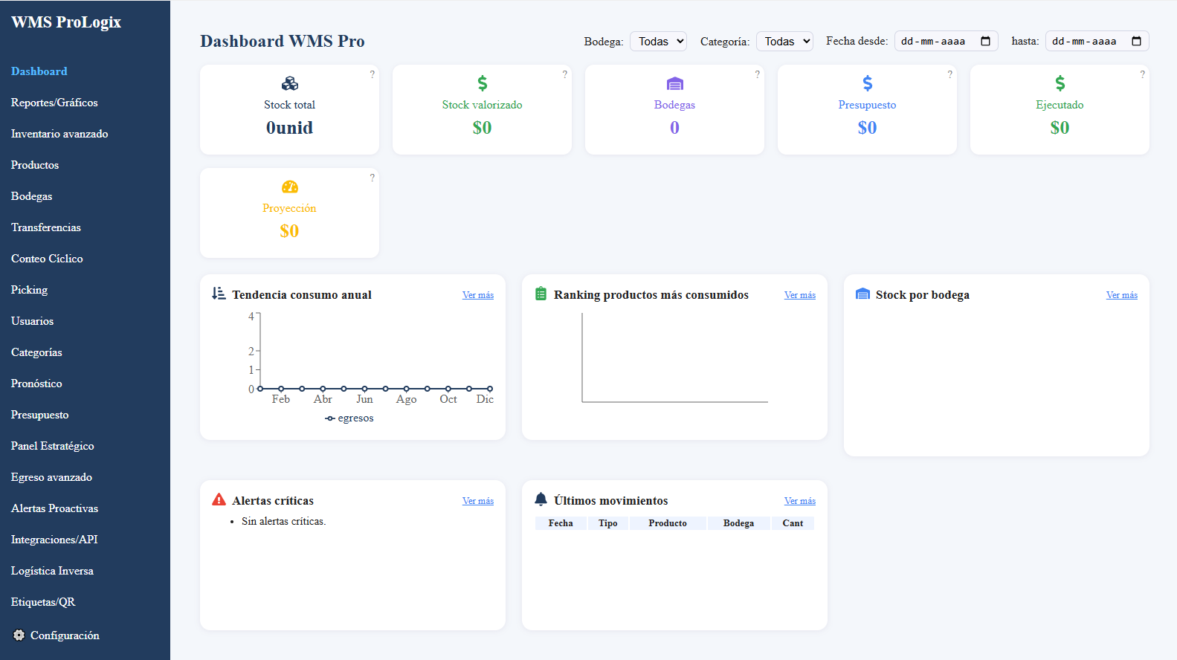The image size is (1177, 660).
Task: Click the purple Bodegas warehouse icon
Action: click(674, 83)
